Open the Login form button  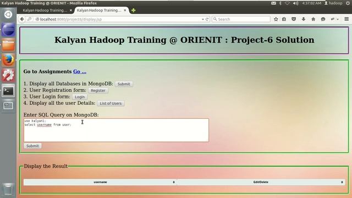click(80, 97)
